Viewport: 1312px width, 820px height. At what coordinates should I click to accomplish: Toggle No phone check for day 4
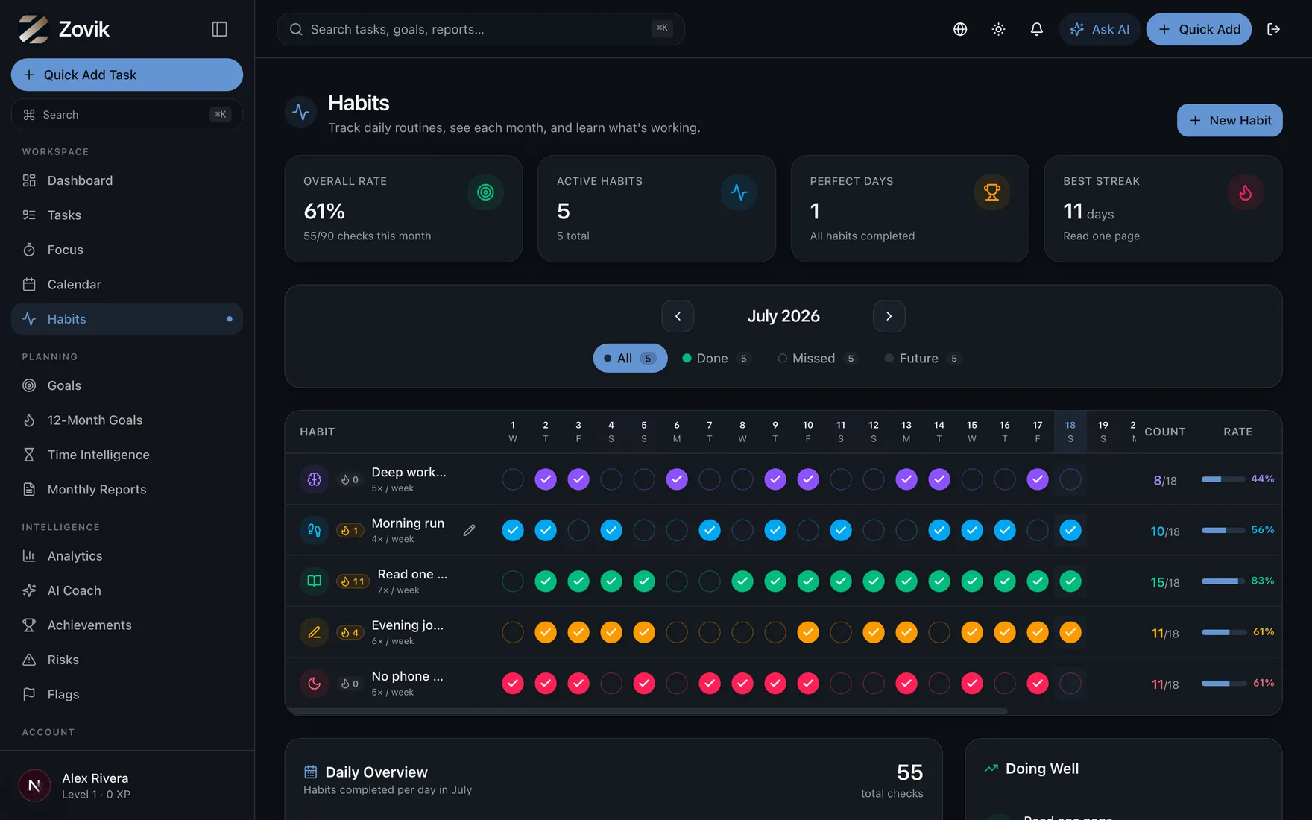(x=611, y=683)
